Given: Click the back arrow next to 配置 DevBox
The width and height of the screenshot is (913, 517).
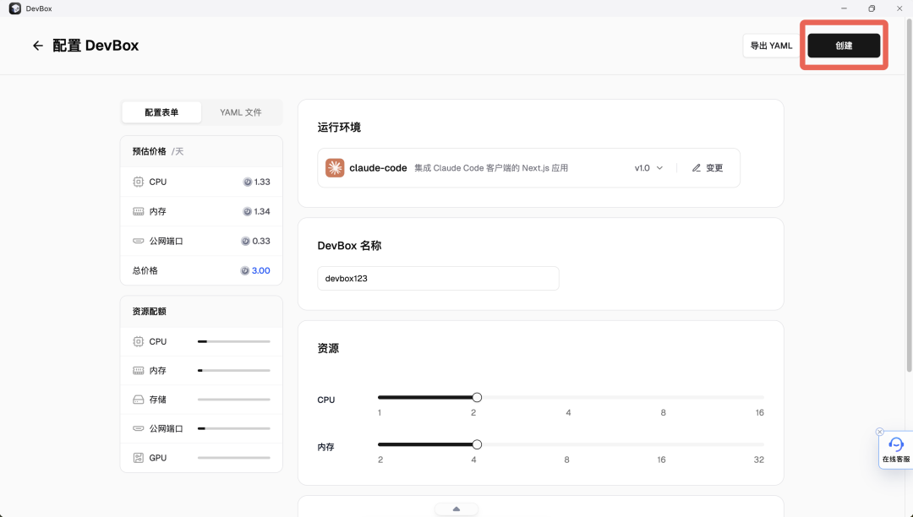Looking at the screenshot, I should [x=38, y=46].
